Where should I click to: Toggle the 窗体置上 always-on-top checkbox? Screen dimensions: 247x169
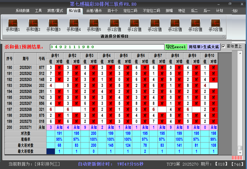[x=224, y=46]
